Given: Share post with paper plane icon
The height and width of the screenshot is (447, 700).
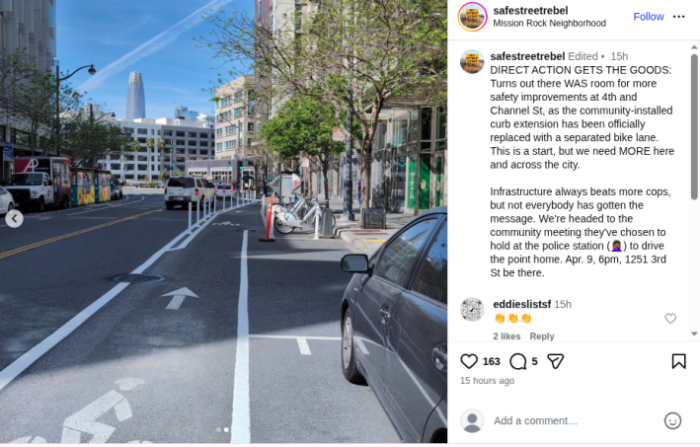Looking at the screenshot, I should click(x=555, y=361).
